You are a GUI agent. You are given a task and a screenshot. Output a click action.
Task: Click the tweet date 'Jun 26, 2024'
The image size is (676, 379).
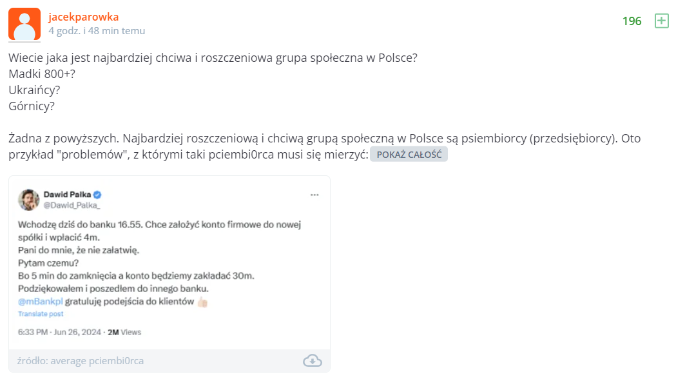click(x=79, y=333)
